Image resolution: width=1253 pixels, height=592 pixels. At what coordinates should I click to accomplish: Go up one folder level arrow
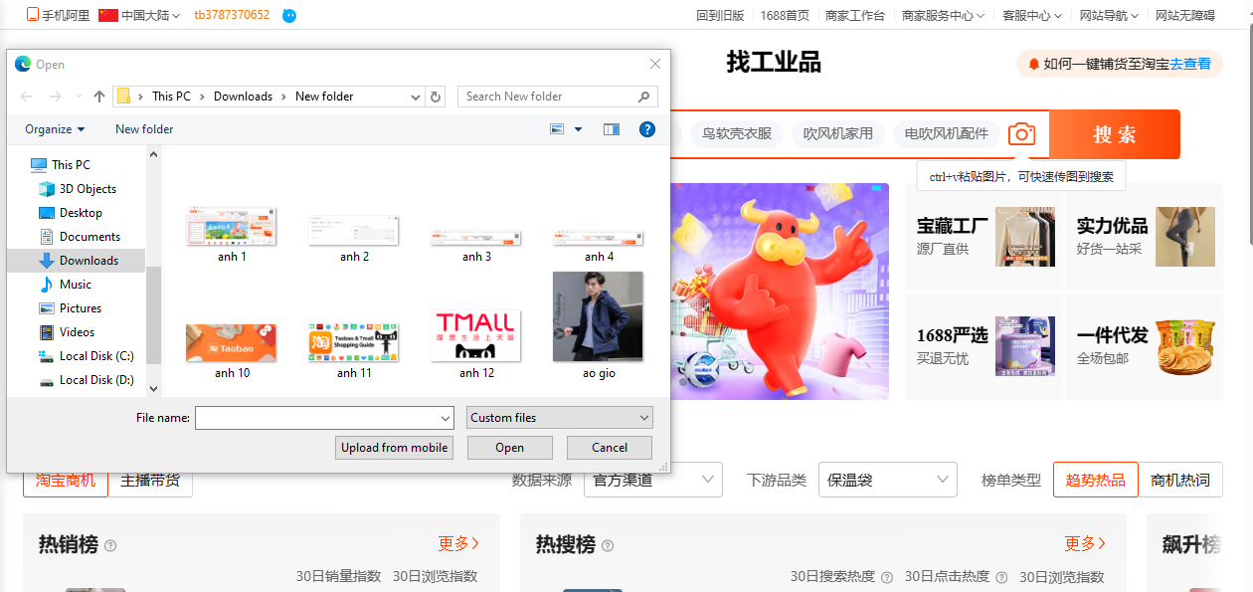(99, 97)
